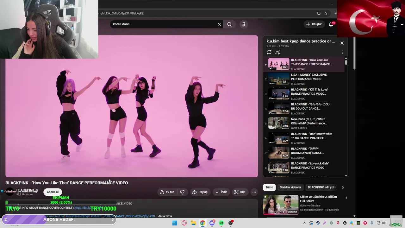
Task: Open File Explorer from the taskbar
Action: click(x=193, y=223)
